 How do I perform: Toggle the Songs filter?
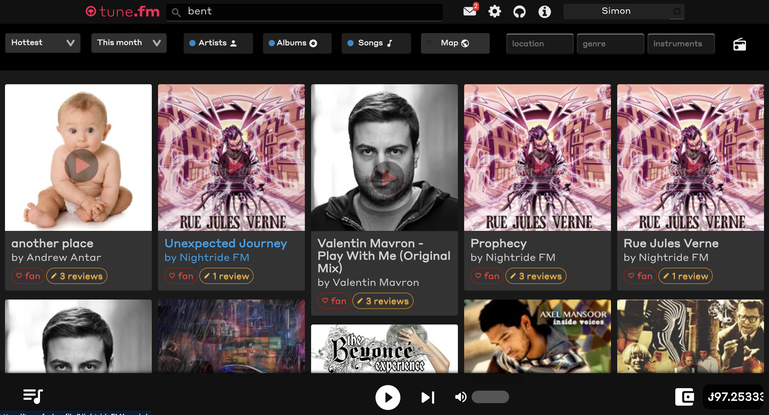point(376,43)
